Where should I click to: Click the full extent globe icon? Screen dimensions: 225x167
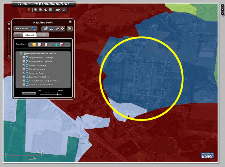[51, 10]
